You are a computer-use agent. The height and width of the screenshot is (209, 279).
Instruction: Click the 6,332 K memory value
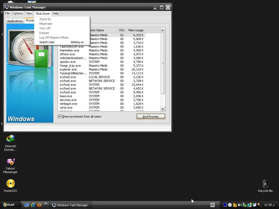(x=138, y=35)
